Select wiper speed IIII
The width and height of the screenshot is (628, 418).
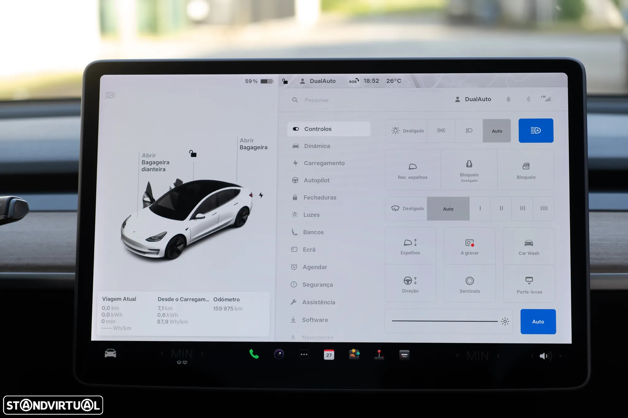[x=544, y=209]
